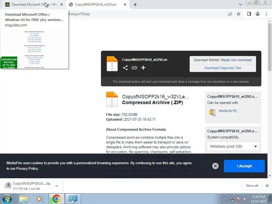Open WinZip for PC icon
Screen dimensions: 272x204
212,113
